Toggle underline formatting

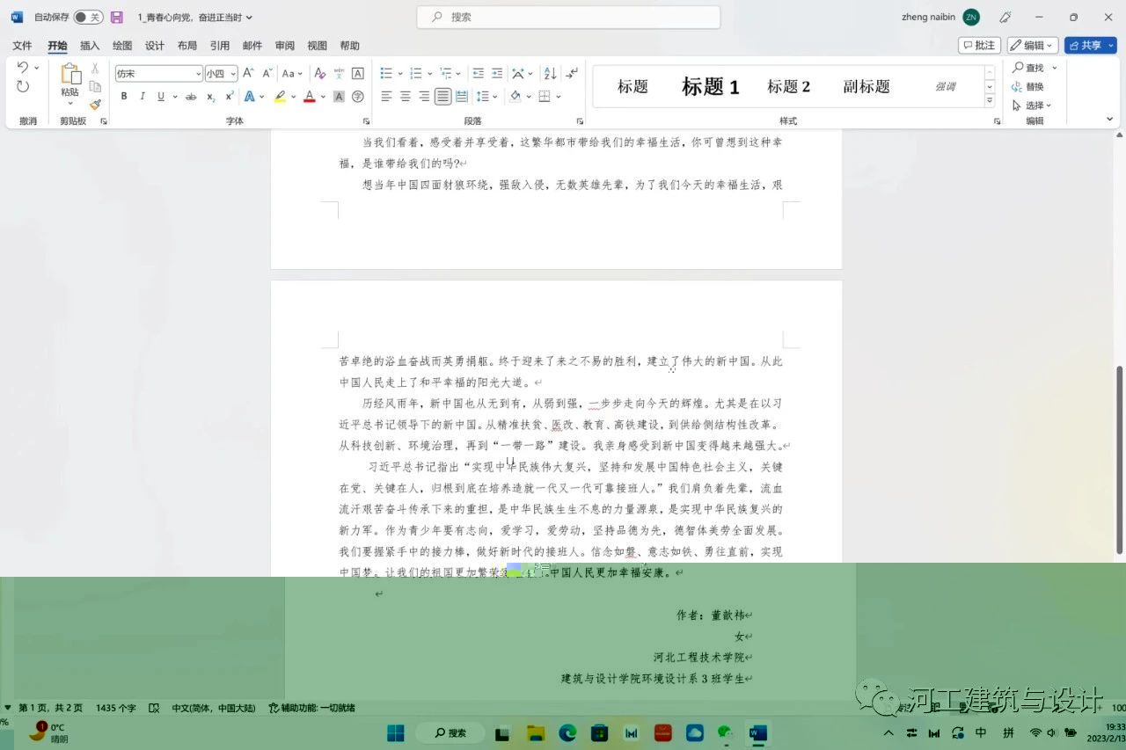point(160,97)
